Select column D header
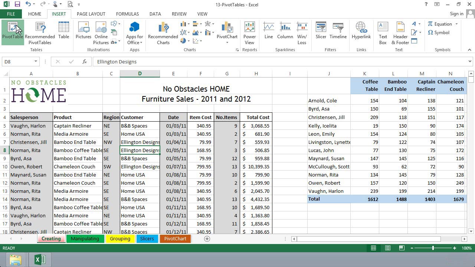This screenshot has height=267, width=475. coord(140,74)
